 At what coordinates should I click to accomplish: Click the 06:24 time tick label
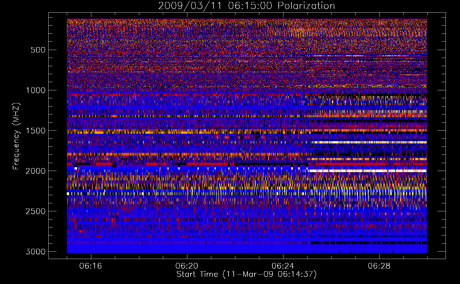coord(283,266)
